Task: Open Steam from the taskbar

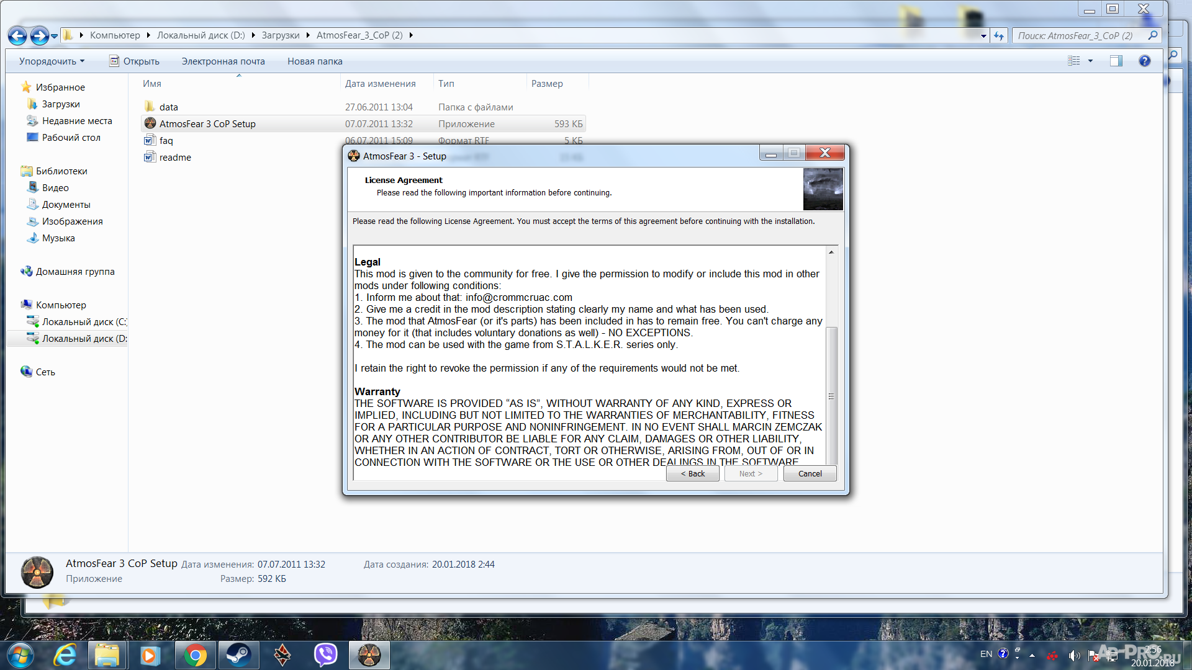Action: (x=238, y=655)
